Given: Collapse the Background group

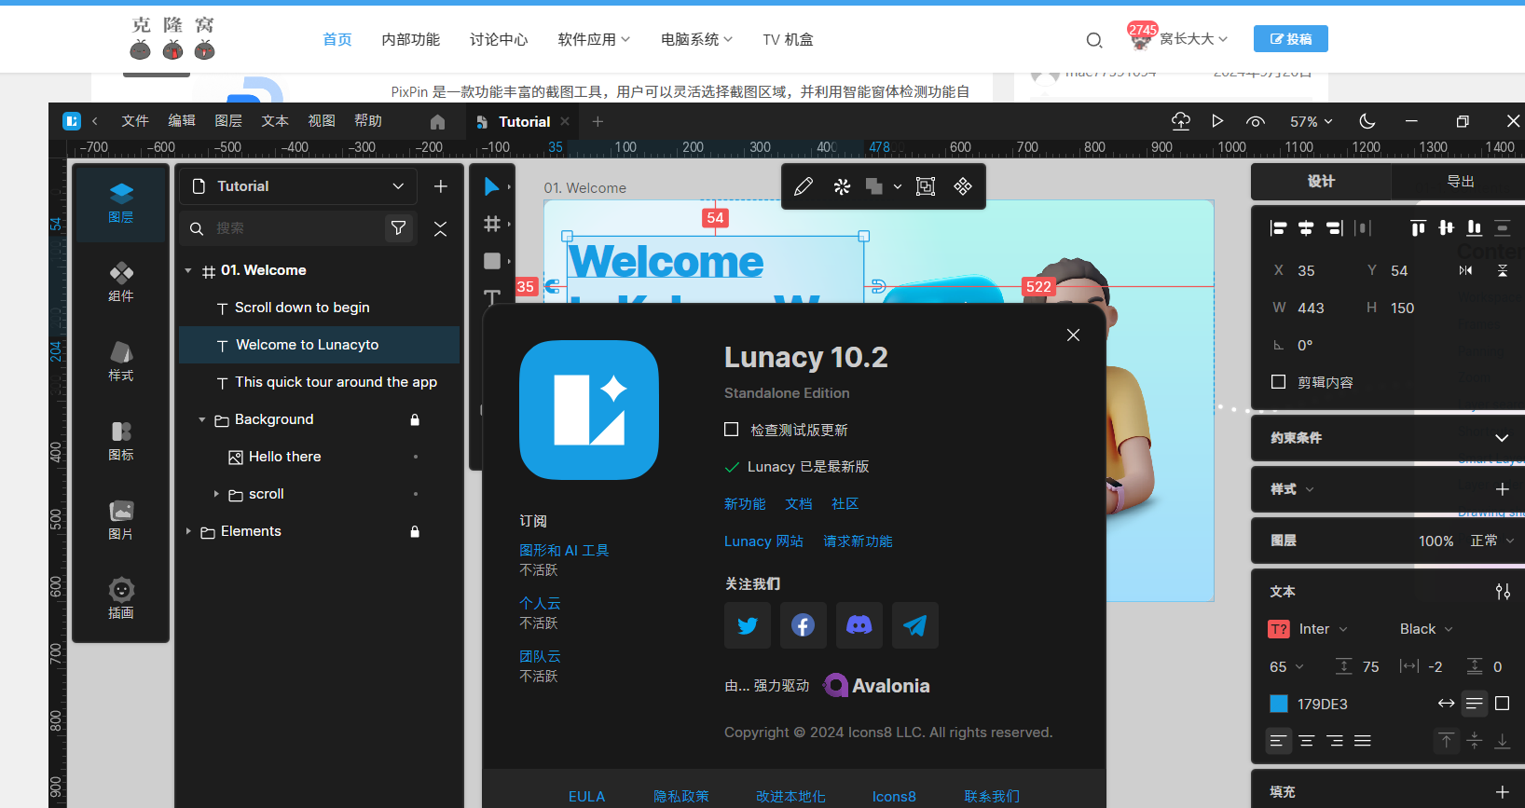Looking at the screenshot, I should (202, 419).
